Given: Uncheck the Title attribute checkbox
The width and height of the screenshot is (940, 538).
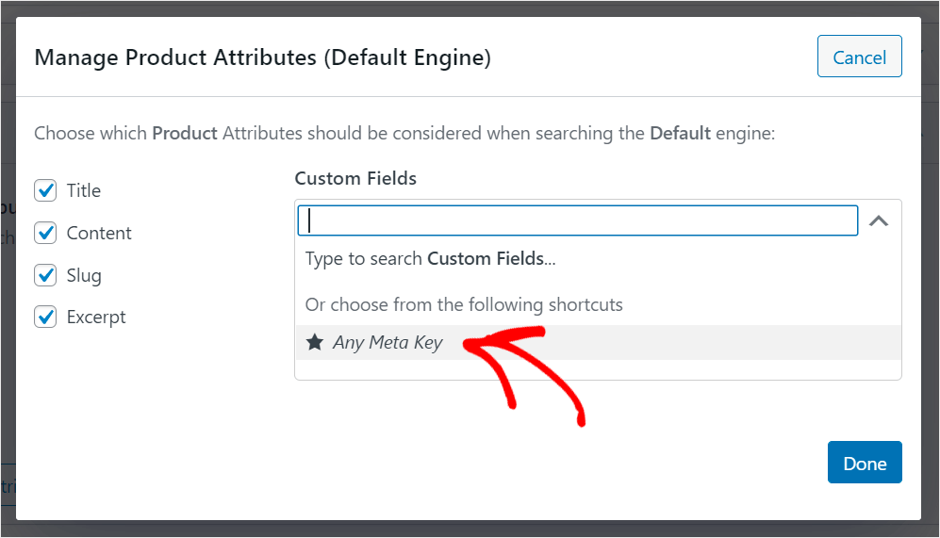Looking at the screenshot, I should (45, 190).
